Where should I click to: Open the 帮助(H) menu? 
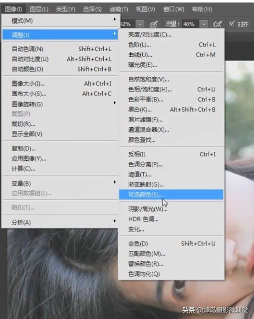[202, 9]
